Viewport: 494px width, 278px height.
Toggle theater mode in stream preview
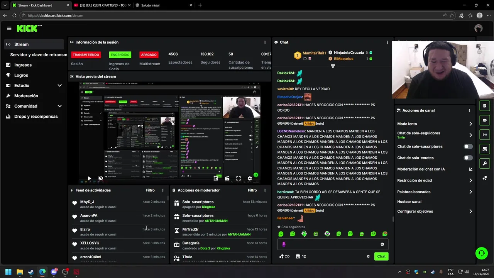227,178
